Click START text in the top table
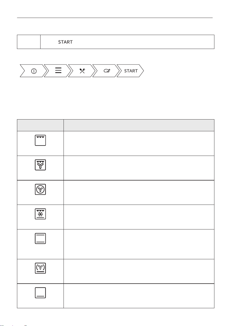 (65, 42)
